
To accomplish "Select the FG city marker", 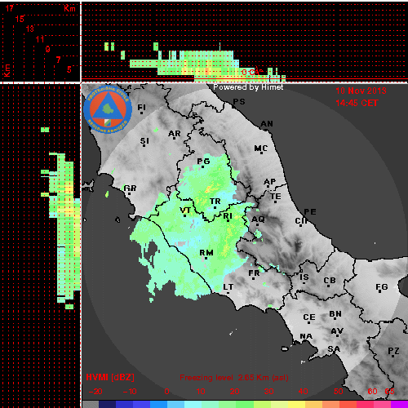I will pos(380,292).
